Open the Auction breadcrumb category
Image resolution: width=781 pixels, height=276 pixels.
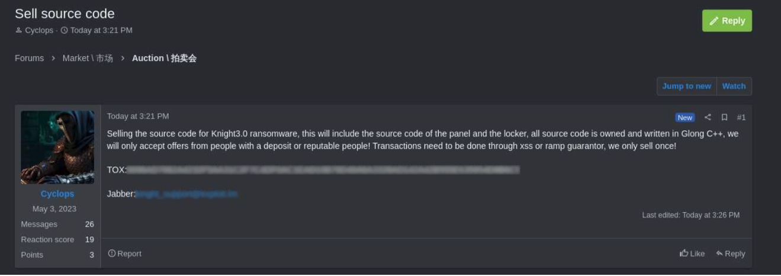coord(164,58)
